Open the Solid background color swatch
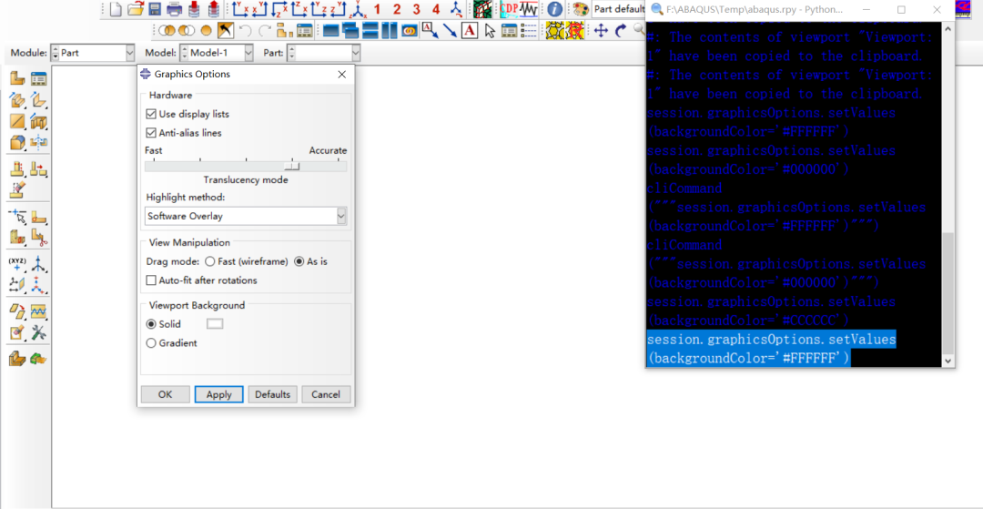Image resolution: width=983 pixels, height=509 pixels. tap(215, 324)
